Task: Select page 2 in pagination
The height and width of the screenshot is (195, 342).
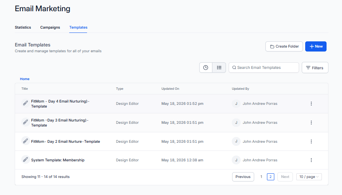Action: click(270, 177)
